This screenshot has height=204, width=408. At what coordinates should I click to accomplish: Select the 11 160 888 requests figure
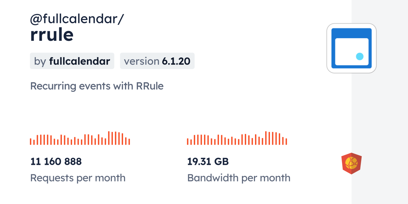point(56,162)
